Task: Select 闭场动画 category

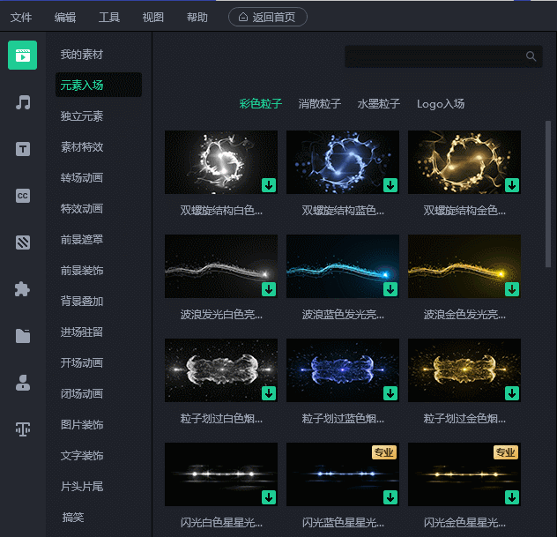Action: tap(82, 394)
